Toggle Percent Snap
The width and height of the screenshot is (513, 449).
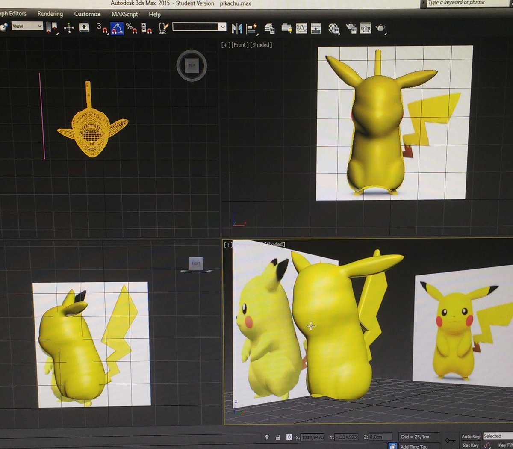(131, 29)
